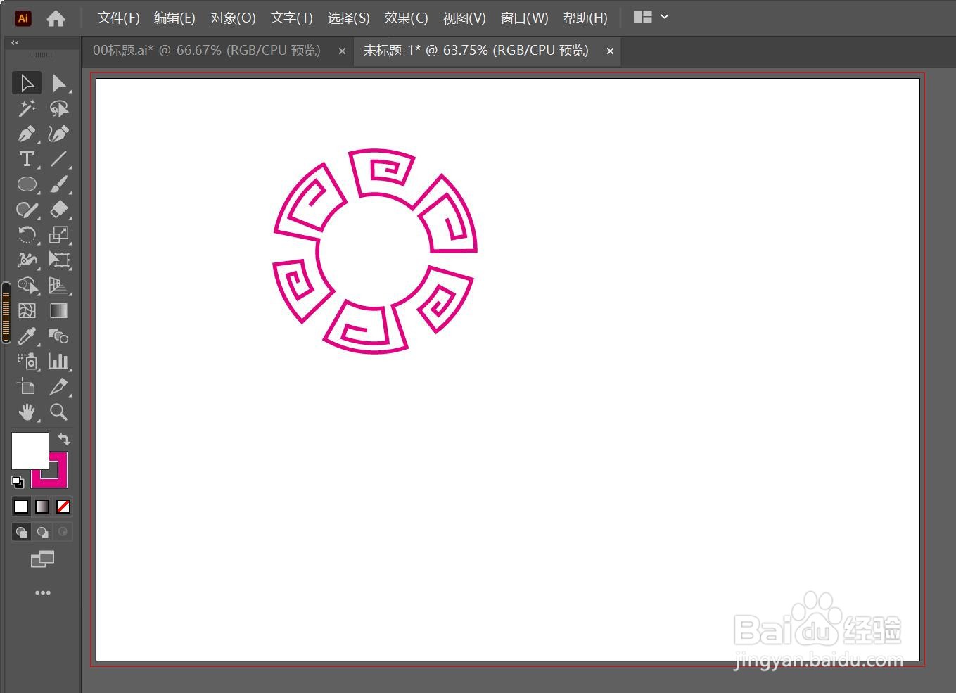Collapse the toolbar with double-arrow
The height and width of the screenshot is (693, 956).
pyautogui.click(x=15, y=43)
